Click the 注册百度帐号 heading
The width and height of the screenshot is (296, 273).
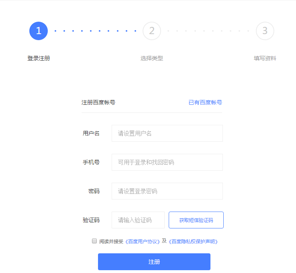coord(98,102)
